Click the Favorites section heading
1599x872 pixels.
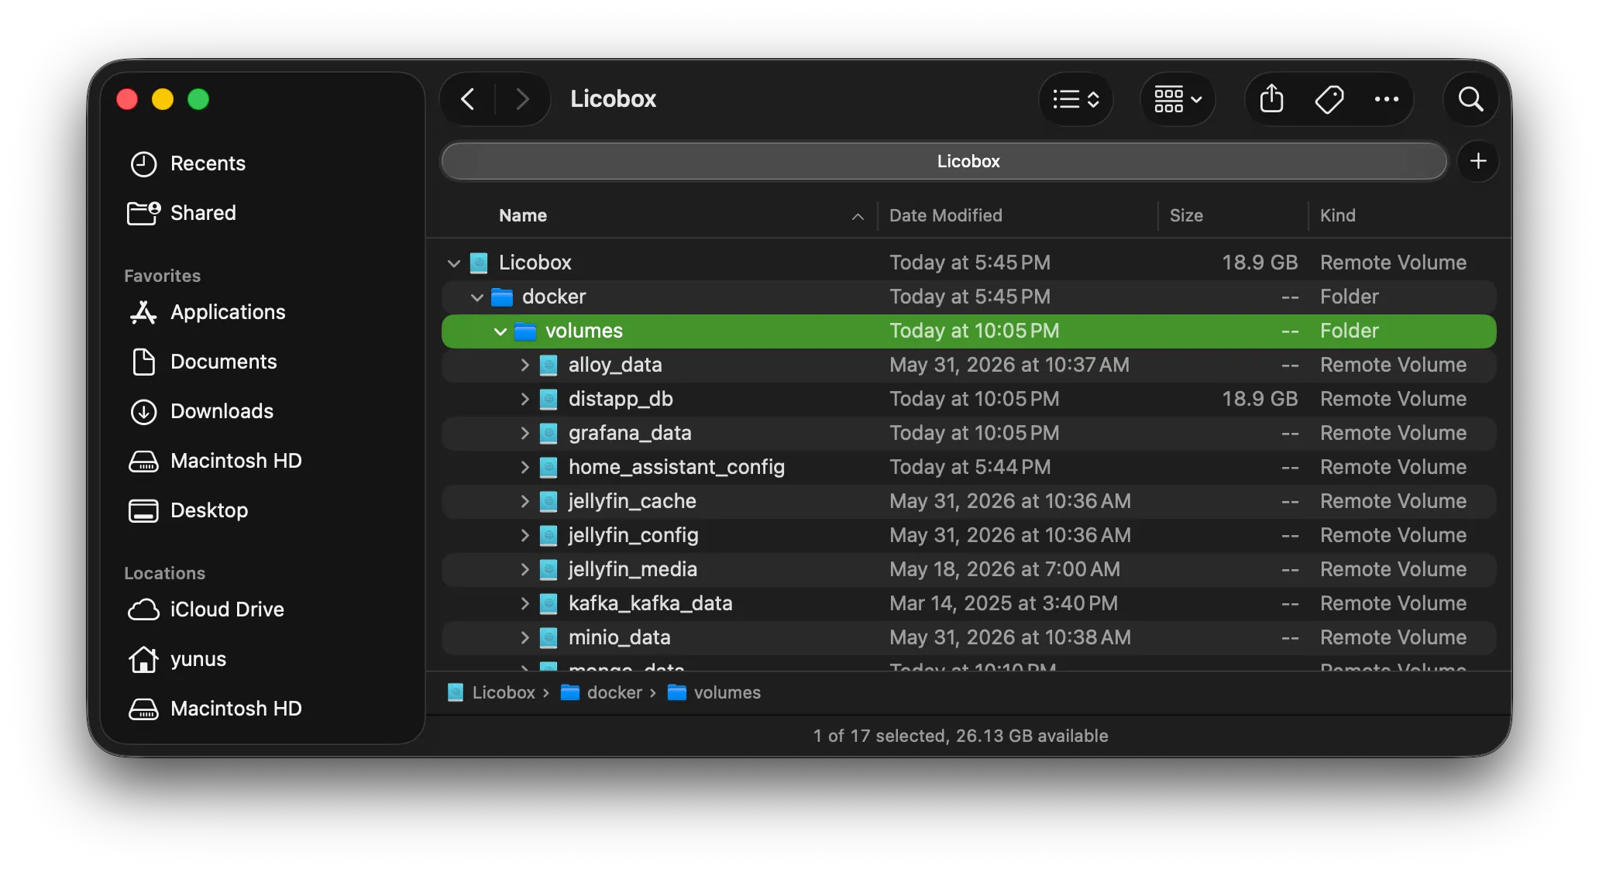(162, 276)
